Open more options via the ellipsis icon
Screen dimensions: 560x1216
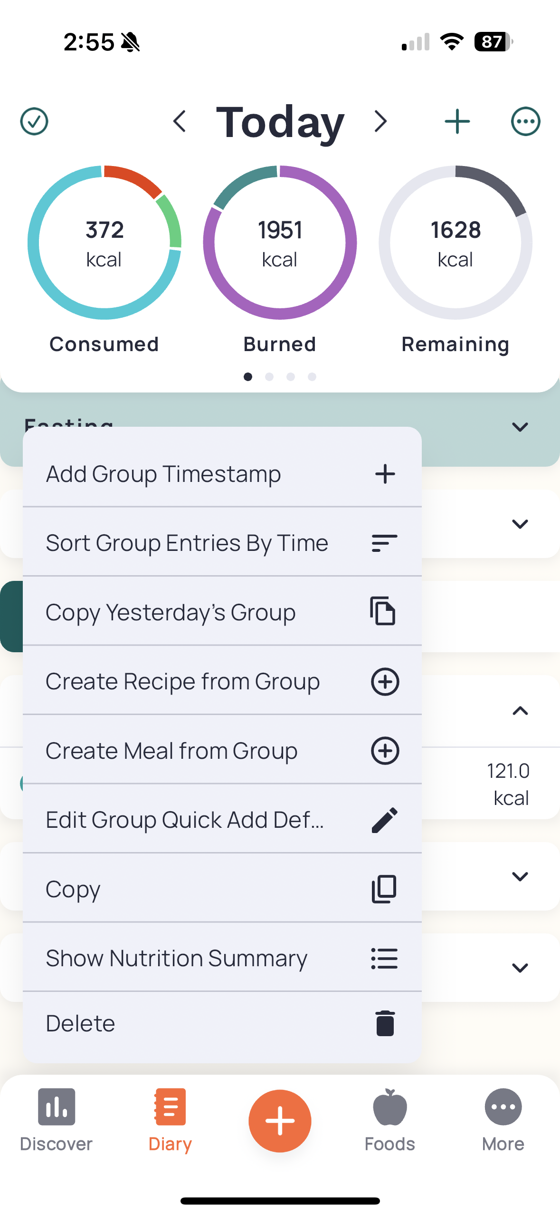click(x=525, y=121)
